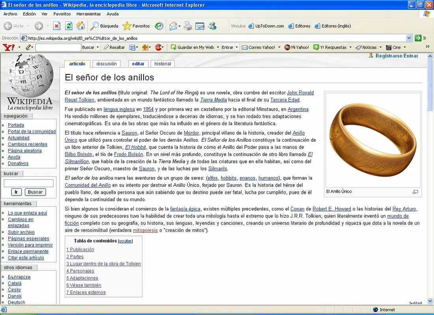Click Yahoo toolbar popup blocker window icon
This screenshot has height=315, width=434.
click(x=133, y=48)
